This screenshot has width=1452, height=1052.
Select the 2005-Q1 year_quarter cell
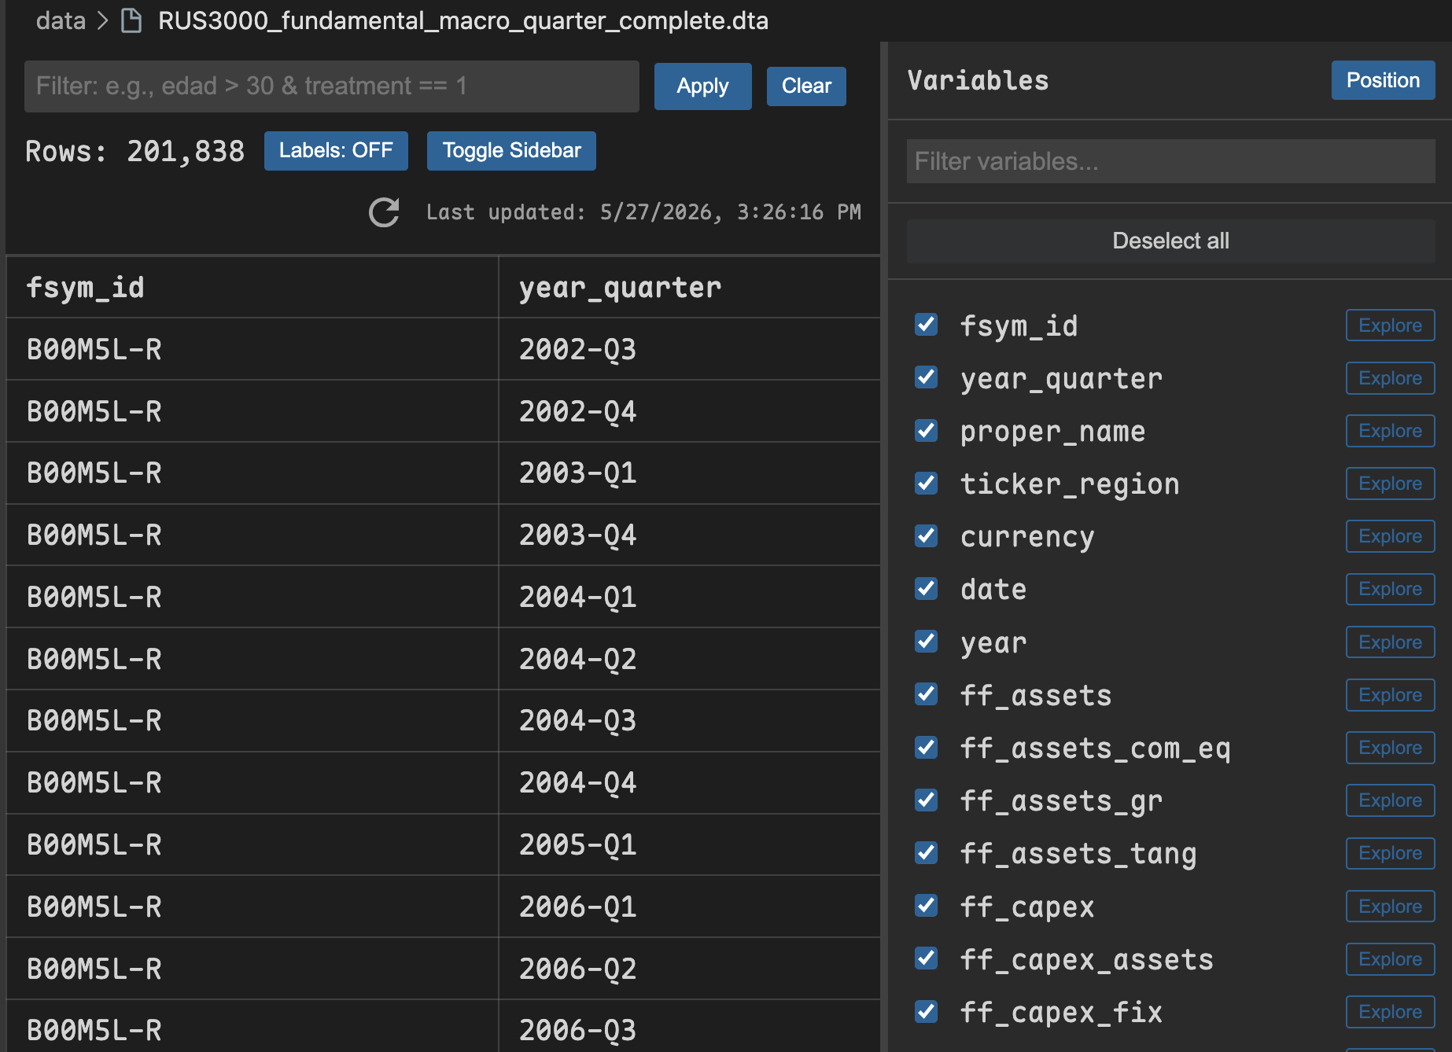click(x=689, y=844)
